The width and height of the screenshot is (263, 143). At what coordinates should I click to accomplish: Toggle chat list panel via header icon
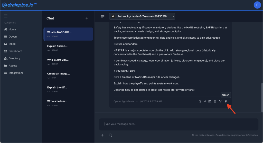click(103, 16)
